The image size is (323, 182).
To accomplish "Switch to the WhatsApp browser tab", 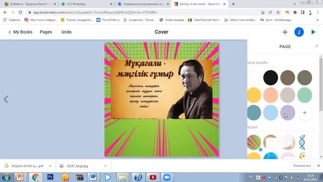I will coord(86,4).
